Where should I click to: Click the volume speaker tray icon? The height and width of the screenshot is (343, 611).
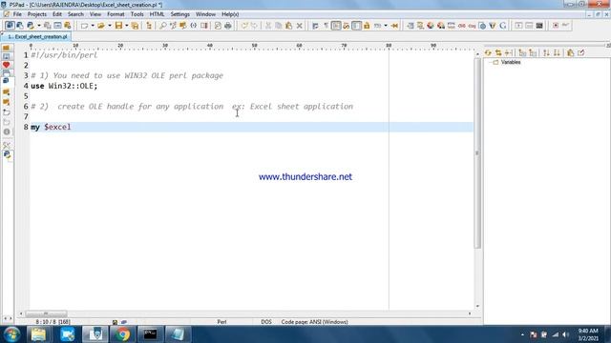565,334
